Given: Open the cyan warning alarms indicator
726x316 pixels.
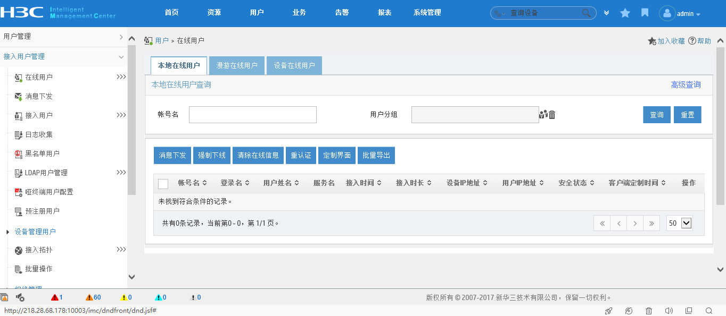Looking at the screenshot, I should 161,297.
